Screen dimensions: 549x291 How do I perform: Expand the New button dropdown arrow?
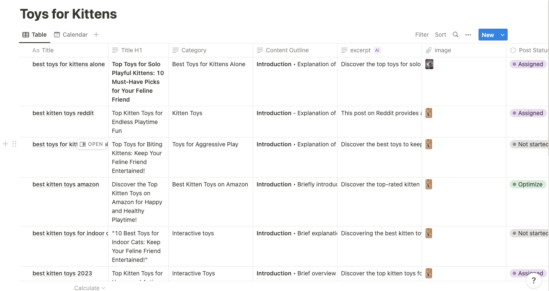pos(503,35)
